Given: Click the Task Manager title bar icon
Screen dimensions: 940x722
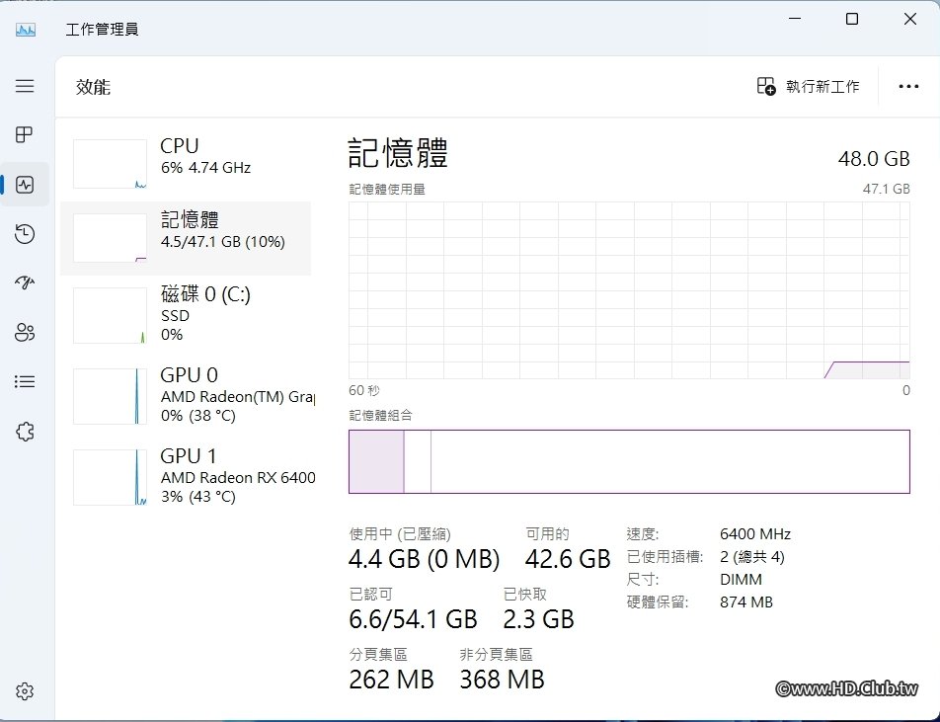Looking at the screenshot, I should [26, 30].
